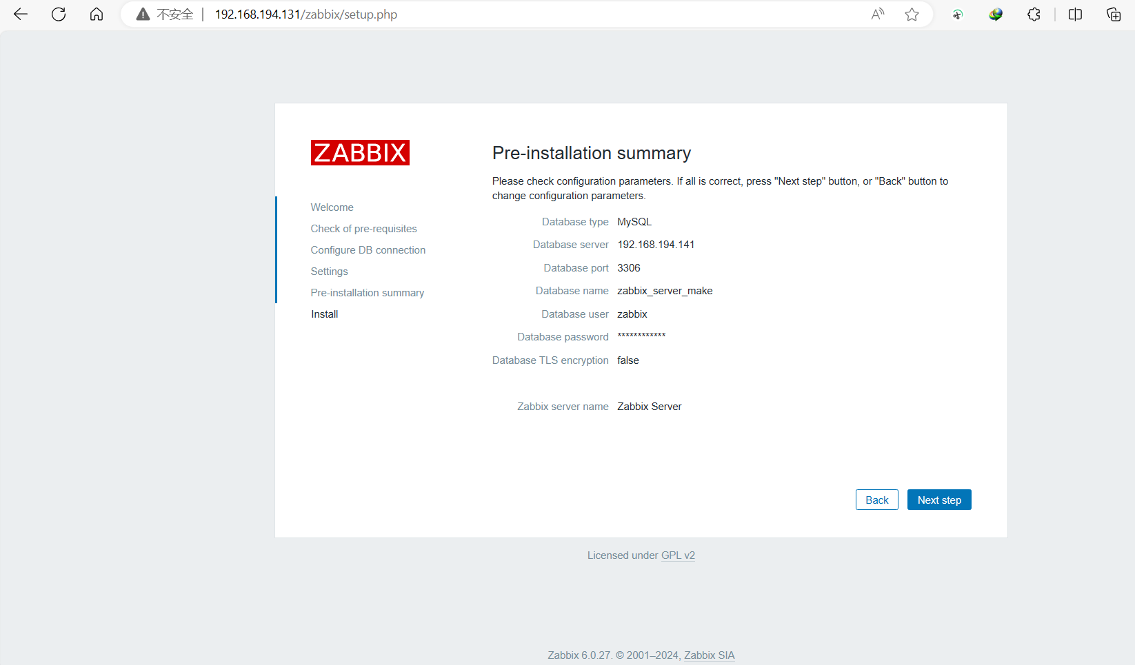
Task: Open the browser home page icon
Action: point(97,14)
